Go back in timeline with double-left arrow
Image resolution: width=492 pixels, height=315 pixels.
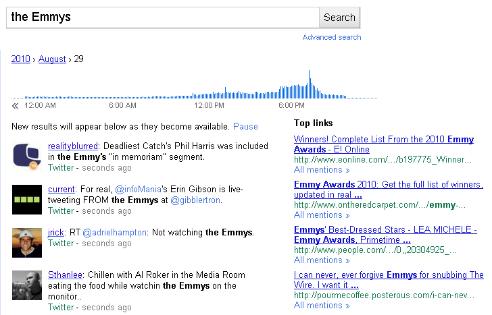pos(15,105)
